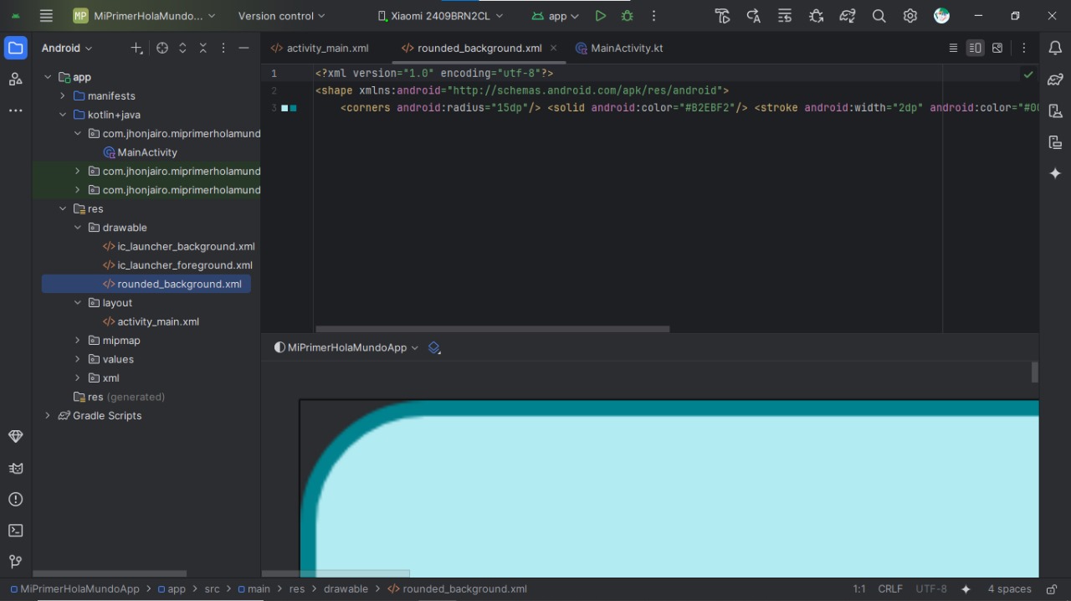Click the user account avatar

941,16
